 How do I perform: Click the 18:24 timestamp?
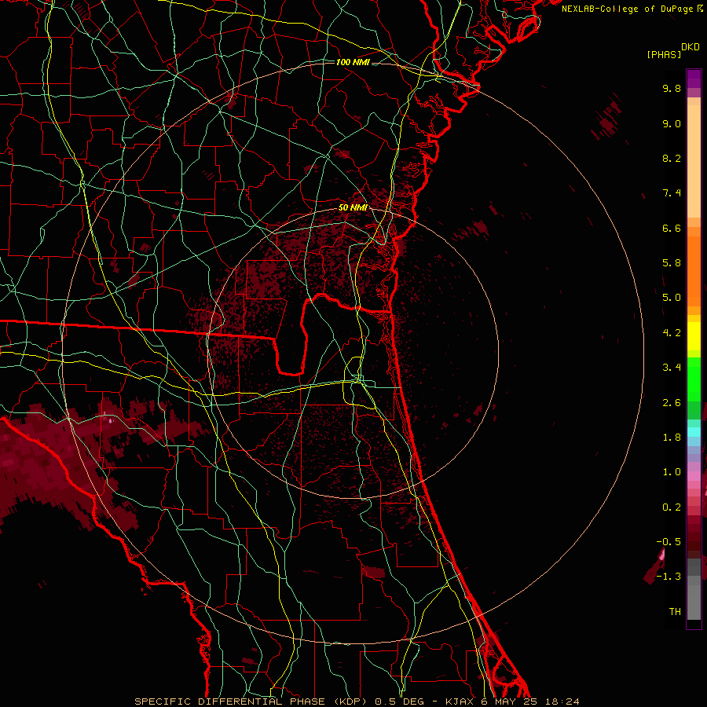coord(562,702)
